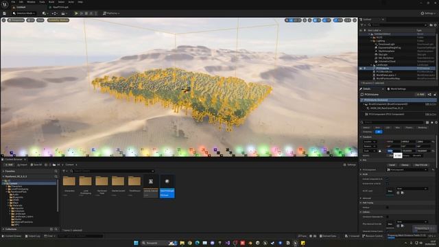
Task: Select VolumetricCloud in the Outliner
Action: click(x=387, y=61)
